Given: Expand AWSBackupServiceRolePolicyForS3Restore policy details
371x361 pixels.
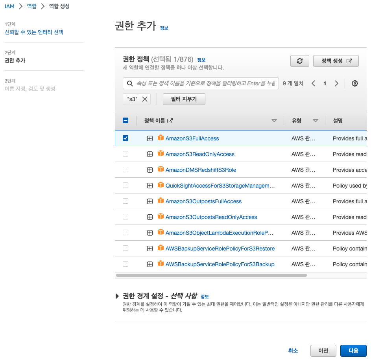Looking at the screenshot, I should point(150,249).
